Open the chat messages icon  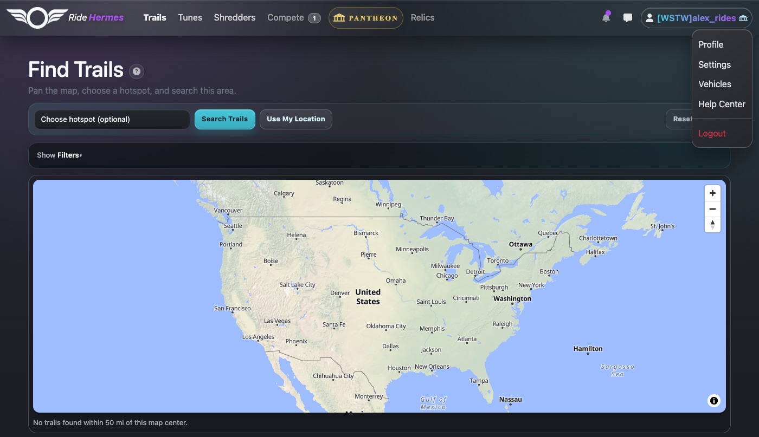(628, 18)
